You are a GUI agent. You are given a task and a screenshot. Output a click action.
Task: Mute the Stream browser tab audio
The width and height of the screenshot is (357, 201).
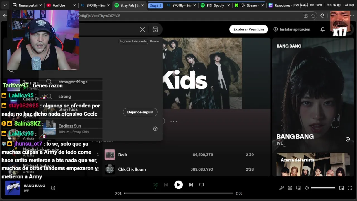[x=243, y=5]
